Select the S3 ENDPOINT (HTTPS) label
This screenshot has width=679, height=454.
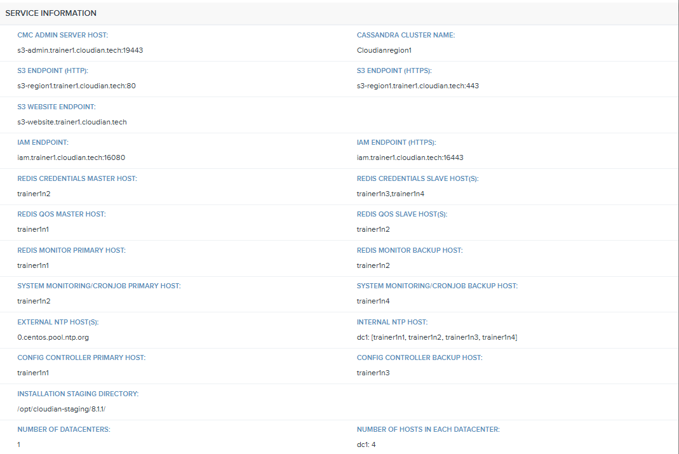coord(394,70)
